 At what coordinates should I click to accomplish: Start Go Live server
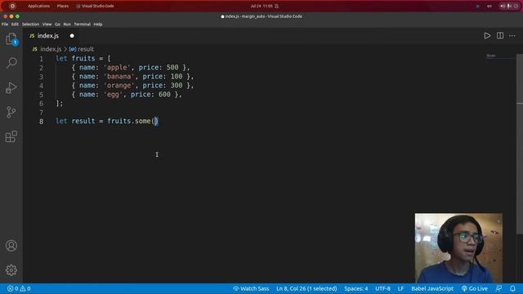click(474, 288)
